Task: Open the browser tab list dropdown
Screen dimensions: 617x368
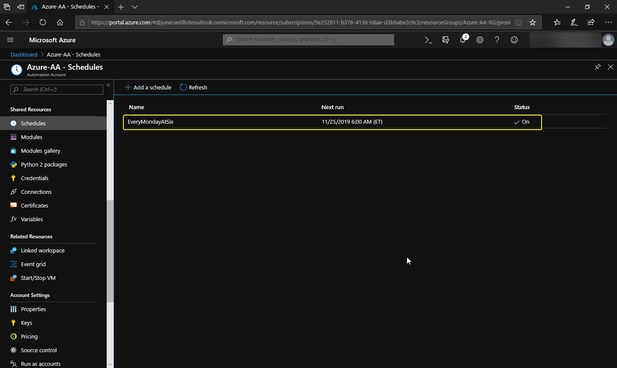Action: point(135,7)
